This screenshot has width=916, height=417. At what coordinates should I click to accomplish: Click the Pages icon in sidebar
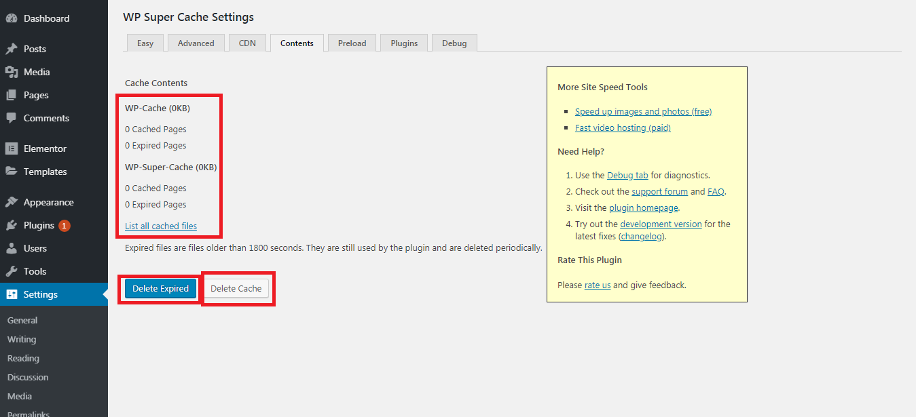(x=11, y=95)
